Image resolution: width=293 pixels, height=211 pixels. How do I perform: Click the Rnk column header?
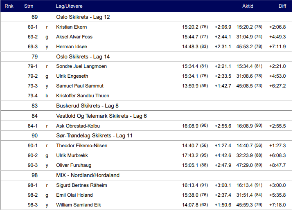[9, 6]
